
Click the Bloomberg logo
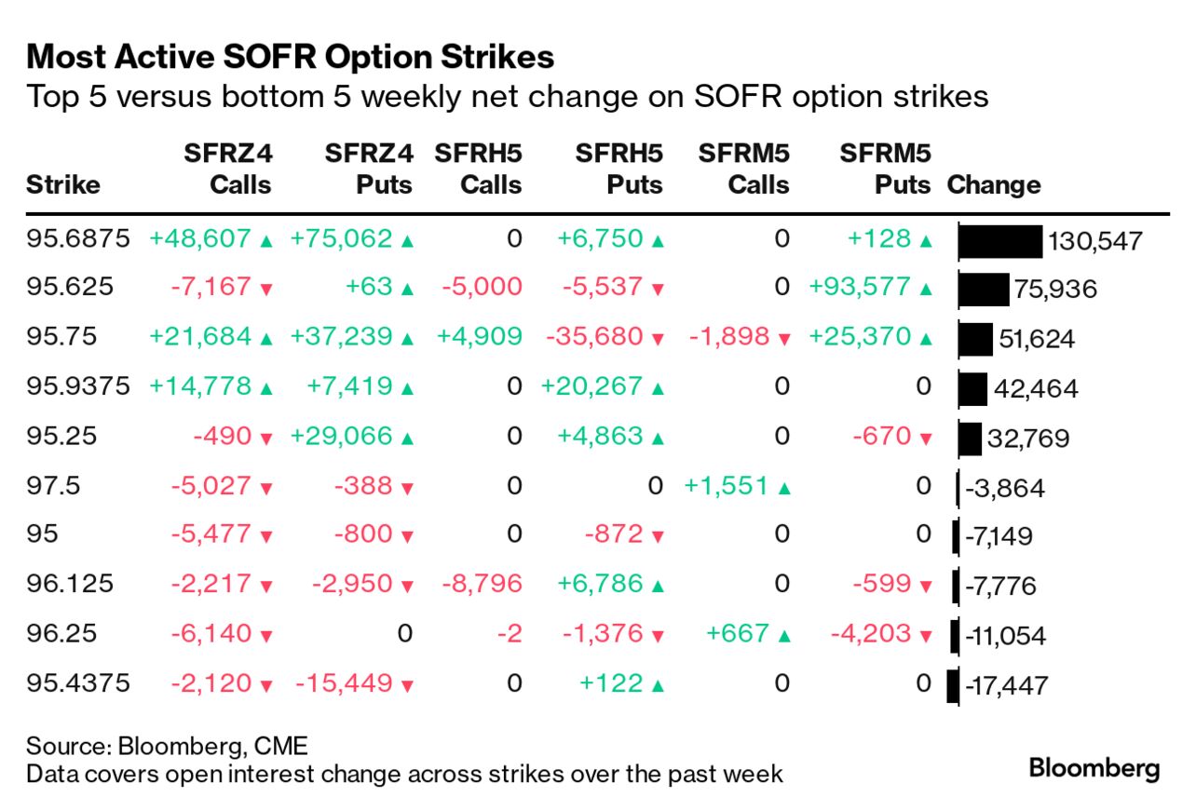[1094, 768]
